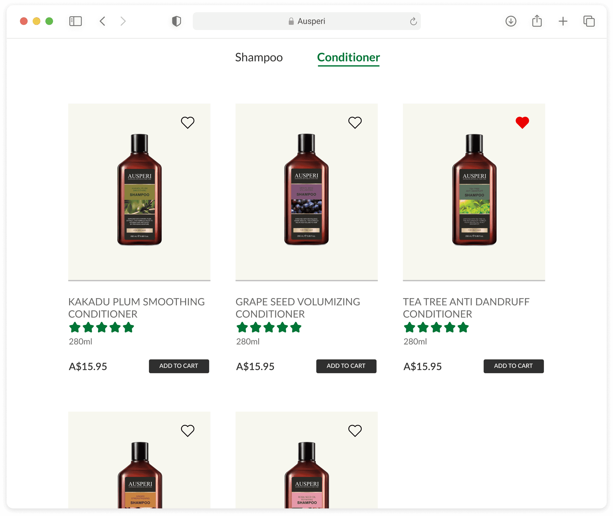
Task: Click the Tea Tree A$15.95 price
Action: click(423, 366)
